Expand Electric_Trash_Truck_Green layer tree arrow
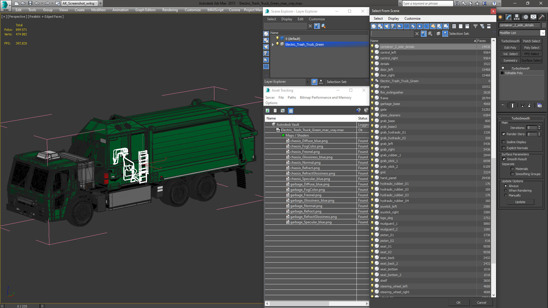This screenshot has width=548, height=308. pyautogui.click(x=273, y=44)
